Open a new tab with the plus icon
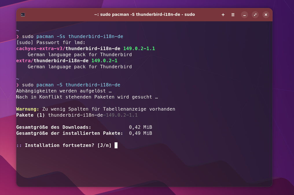The height and width of the screenshot is (195, 294). click(223, 14)
